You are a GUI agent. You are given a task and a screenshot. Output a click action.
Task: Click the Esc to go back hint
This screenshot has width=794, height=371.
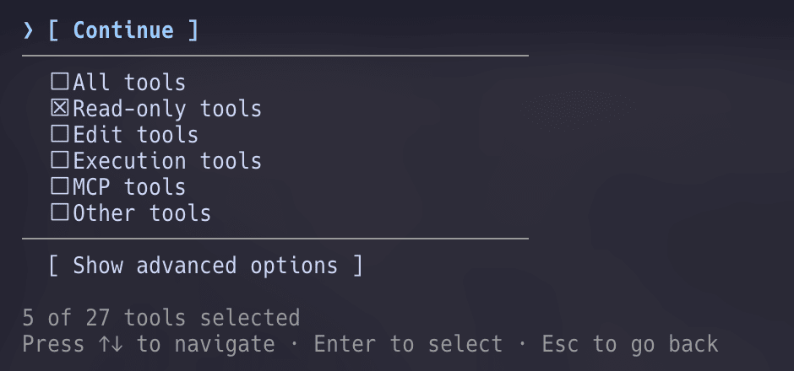(629, 344)
